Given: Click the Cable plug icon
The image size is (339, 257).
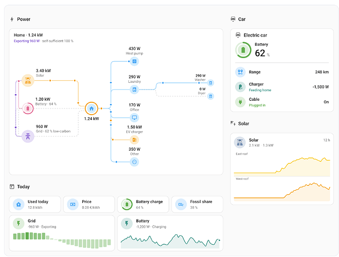Looking at the screenshot, I should pyautogui.click(x=240, y=102).
